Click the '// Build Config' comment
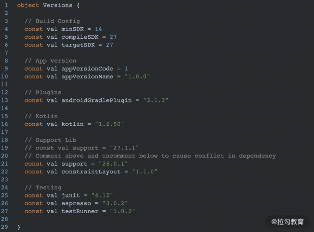 click(52, 21)
